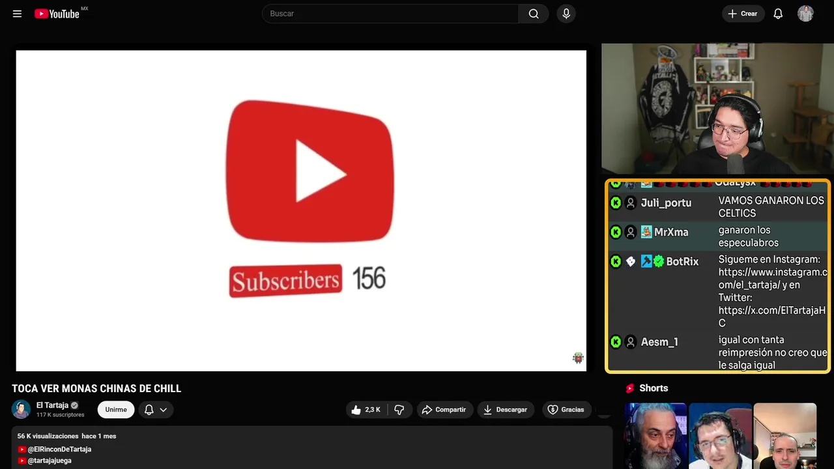Open @ElRinconDeTartaja channel link
This screenshot has width=834, height=469.
[x=59, y=449]
